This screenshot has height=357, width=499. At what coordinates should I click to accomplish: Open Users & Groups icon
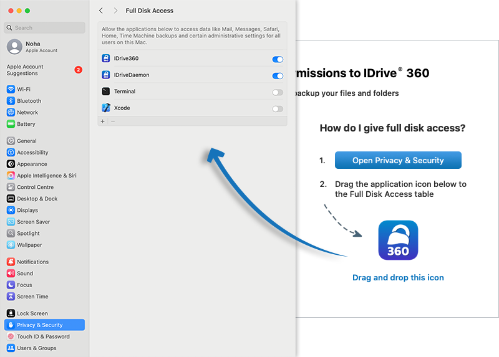point(11,348)
